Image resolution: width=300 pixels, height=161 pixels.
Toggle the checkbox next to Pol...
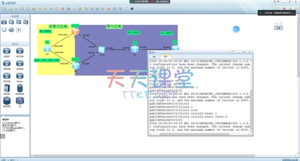281,24
